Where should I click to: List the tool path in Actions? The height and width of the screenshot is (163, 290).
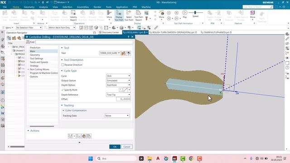[x=89, y=136]
